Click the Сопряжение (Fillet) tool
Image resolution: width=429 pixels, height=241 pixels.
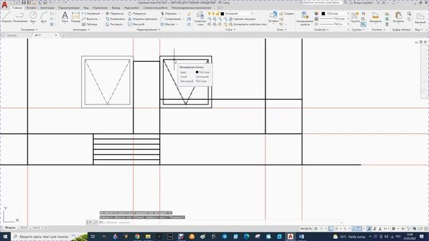tap(171, 19)
